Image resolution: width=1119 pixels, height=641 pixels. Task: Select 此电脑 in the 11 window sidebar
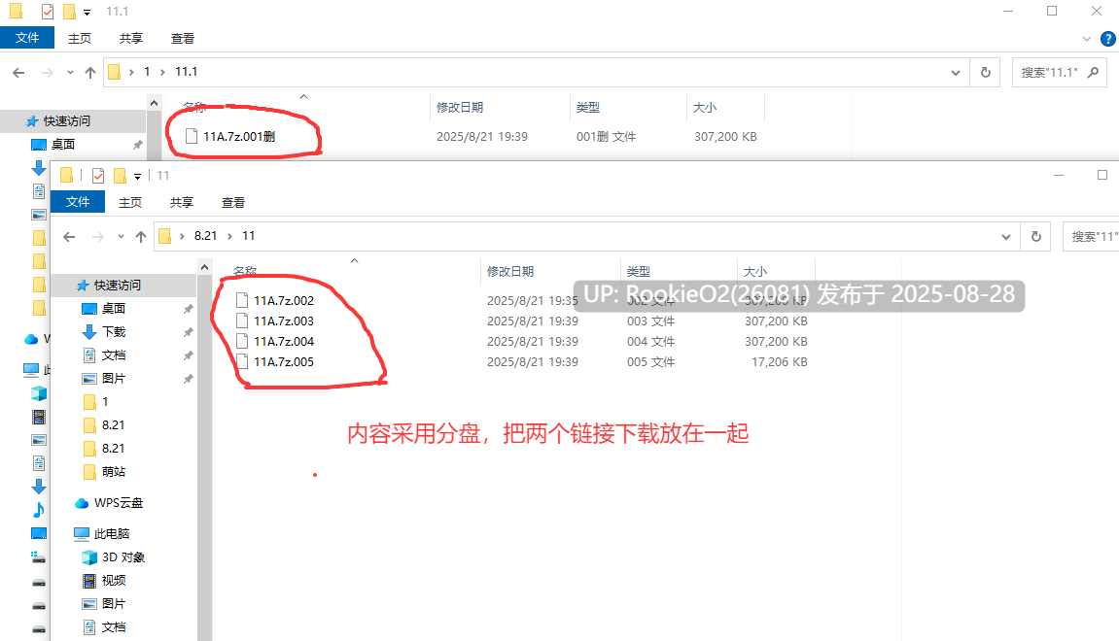112,533
